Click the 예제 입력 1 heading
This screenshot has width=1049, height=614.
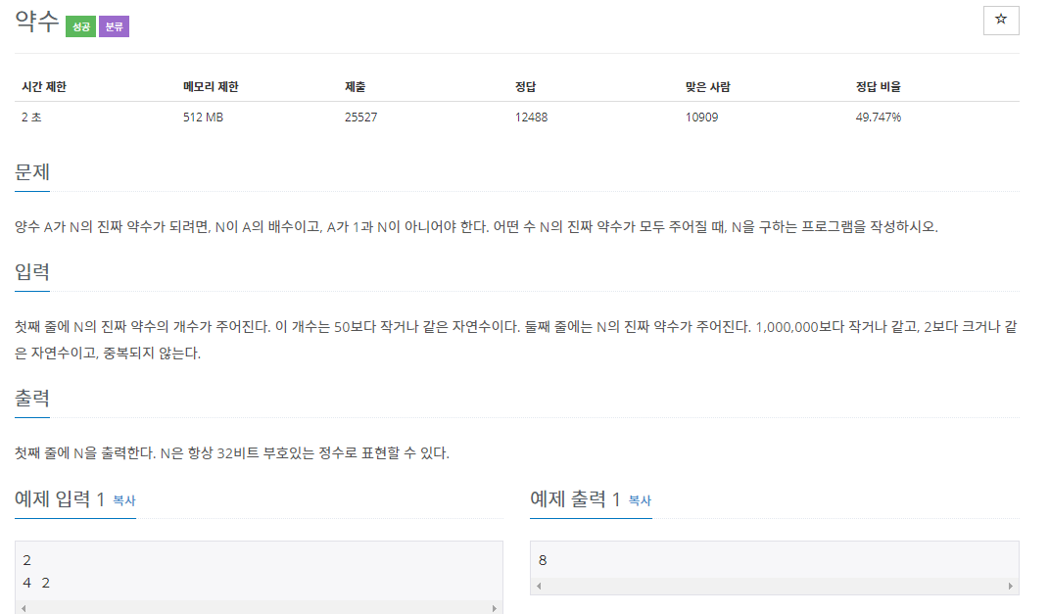(x=60, y=499)
